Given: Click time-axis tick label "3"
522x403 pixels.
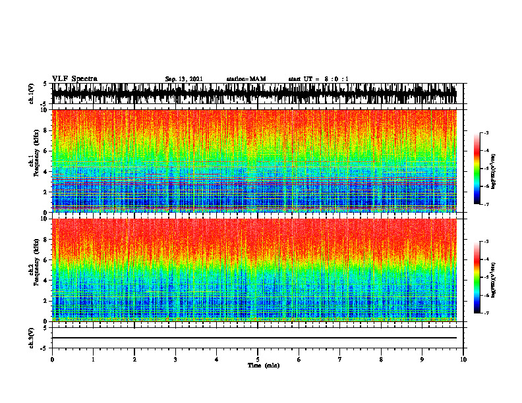Looking at the screenshot, I should pos(175,360).
